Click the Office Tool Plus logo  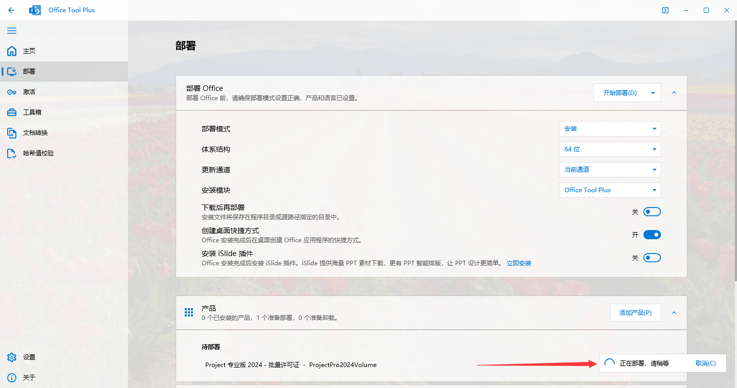35,10
